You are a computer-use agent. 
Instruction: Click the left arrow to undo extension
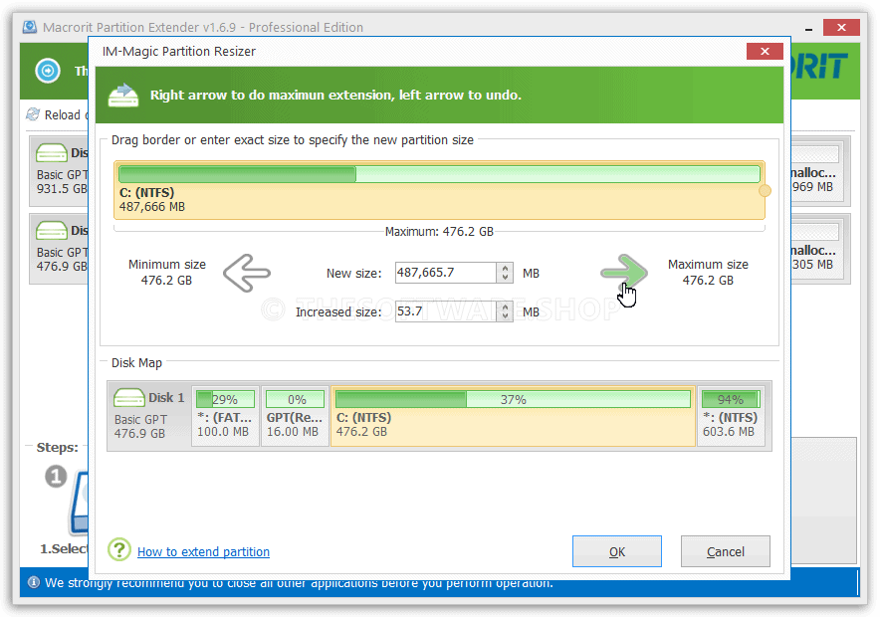point(247,273)
